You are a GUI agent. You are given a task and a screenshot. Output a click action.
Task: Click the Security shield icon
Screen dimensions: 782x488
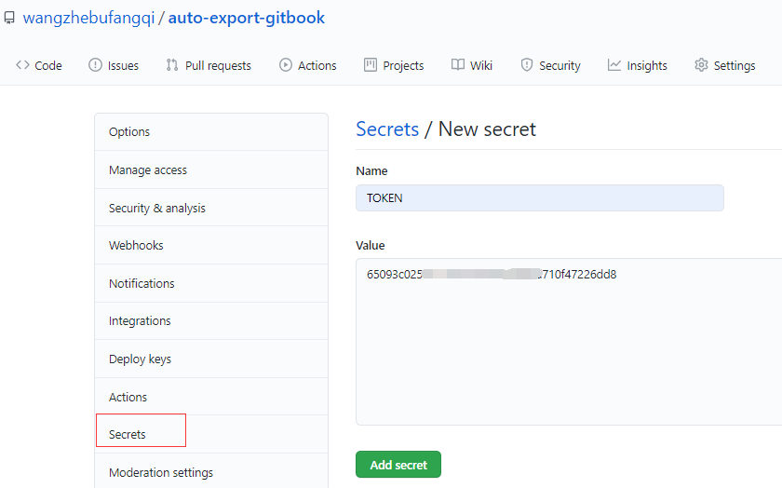click(527, 65)
